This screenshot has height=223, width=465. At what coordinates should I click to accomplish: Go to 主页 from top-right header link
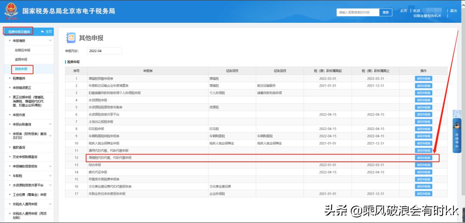point(403,11)
